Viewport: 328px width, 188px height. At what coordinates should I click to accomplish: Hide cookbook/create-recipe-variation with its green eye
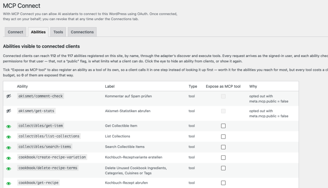9,158
